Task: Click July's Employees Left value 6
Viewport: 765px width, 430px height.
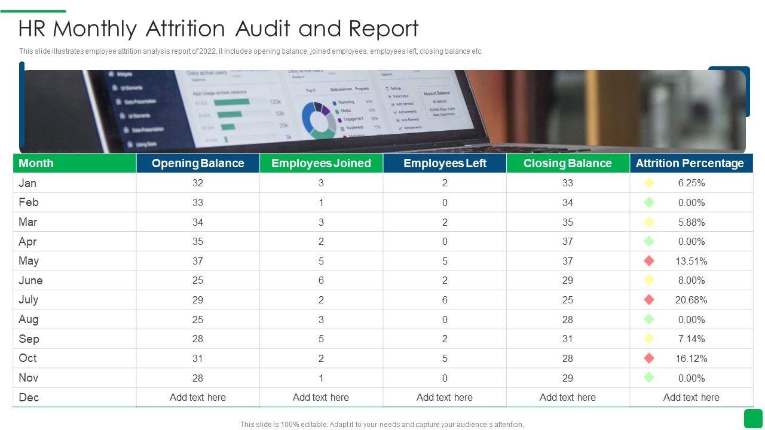Action: tap(445, 300)
